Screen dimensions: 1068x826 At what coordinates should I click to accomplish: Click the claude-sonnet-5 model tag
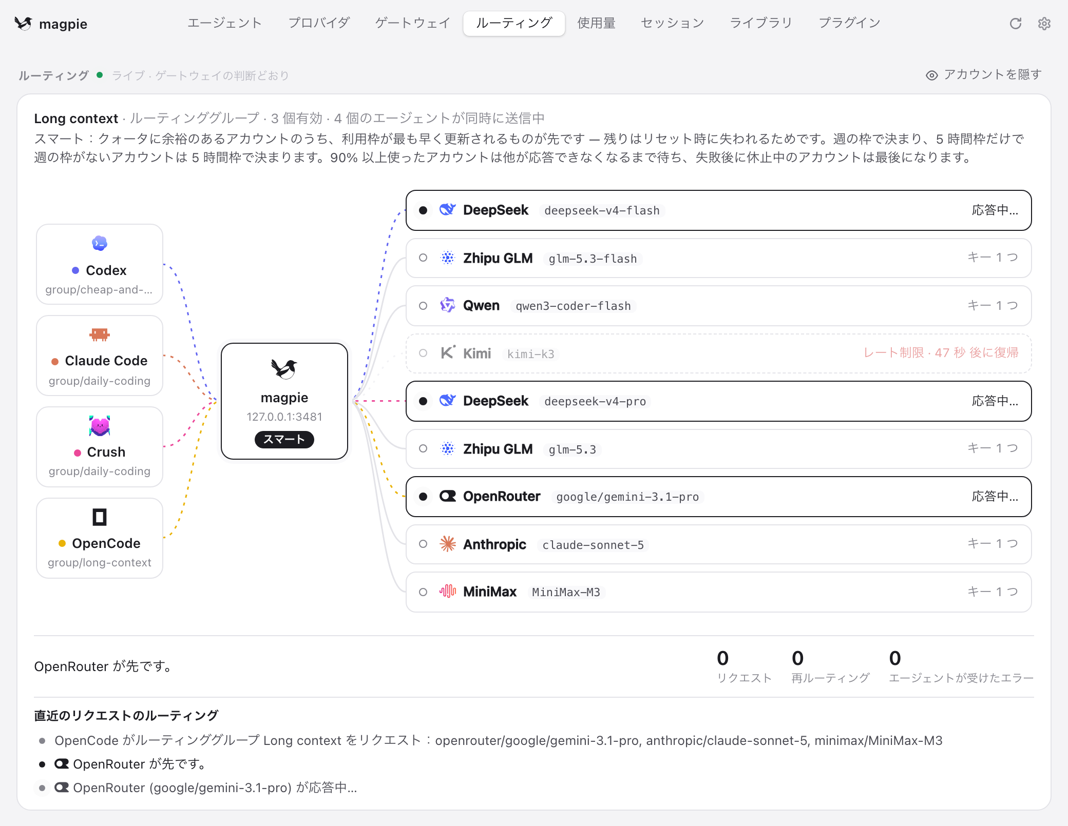593,545
